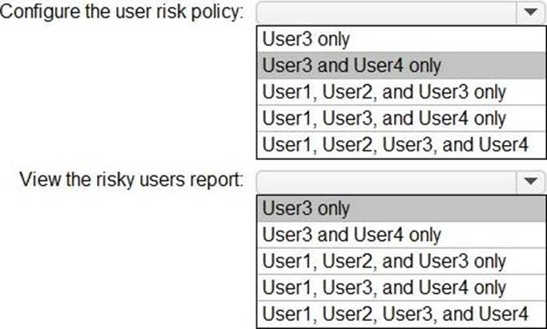Collapse the user risk policy option list
Viewport: 547px width, 329px height.
[529, 14]
